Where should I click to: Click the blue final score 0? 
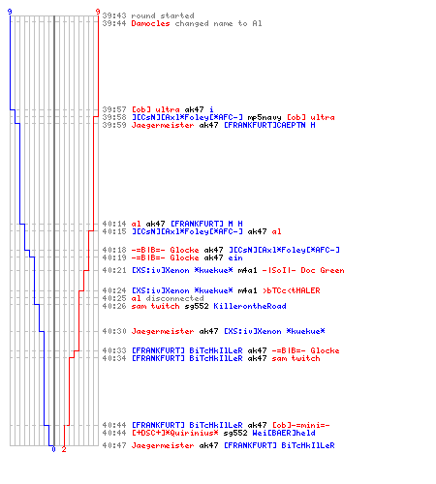[x=53, y=449]
